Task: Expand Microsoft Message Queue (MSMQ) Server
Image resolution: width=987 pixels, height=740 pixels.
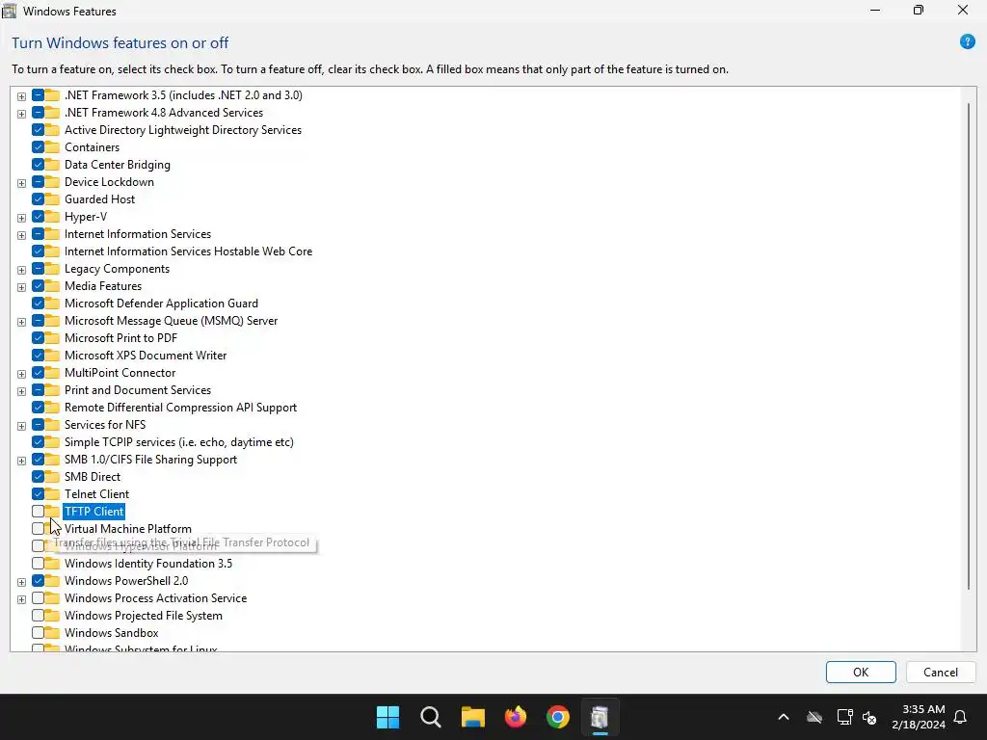Action: click(x=21, y=322)
